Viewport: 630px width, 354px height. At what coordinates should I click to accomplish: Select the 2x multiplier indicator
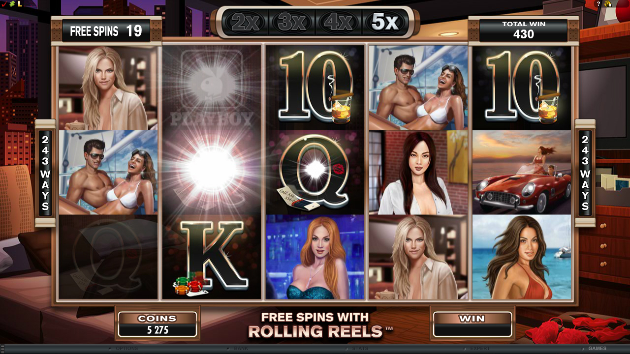[x=245, y=22]
